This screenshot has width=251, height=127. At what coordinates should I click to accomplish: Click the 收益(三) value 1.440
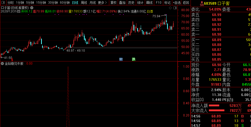pos(217,100)
